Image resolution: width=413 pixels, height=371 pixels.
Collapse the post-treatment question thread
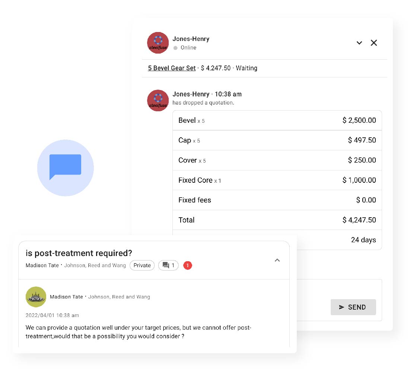277,260
